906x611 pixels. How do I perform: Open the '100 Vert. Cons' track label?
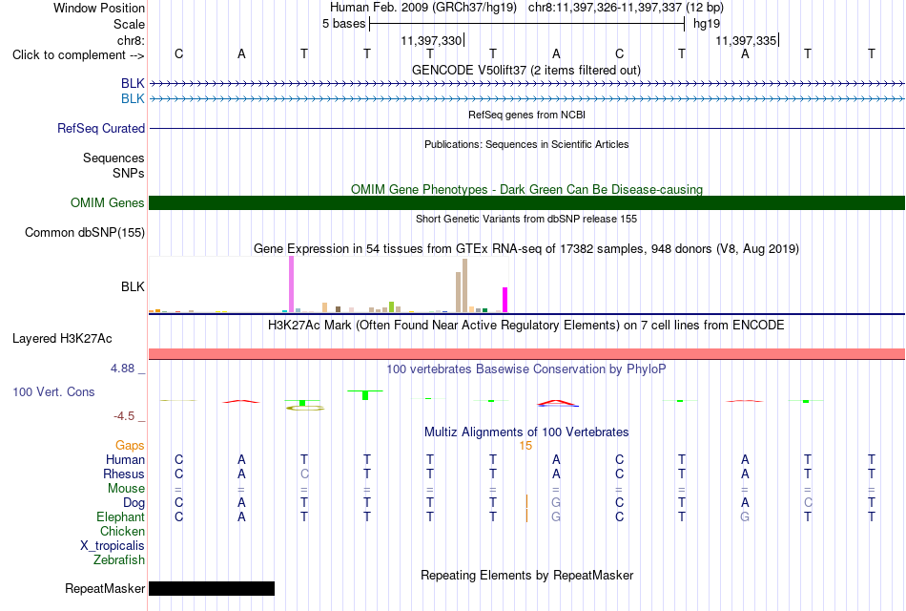click(x=53, y=392)
